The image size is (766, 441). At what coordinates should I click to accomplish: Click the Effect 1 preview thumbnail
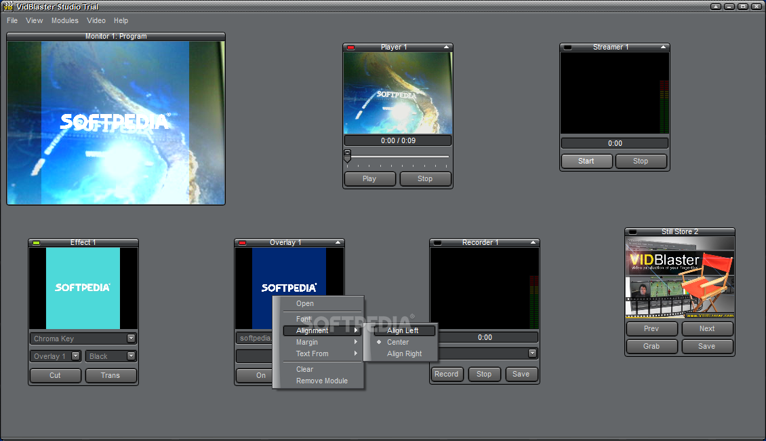(x=83, y=288)
